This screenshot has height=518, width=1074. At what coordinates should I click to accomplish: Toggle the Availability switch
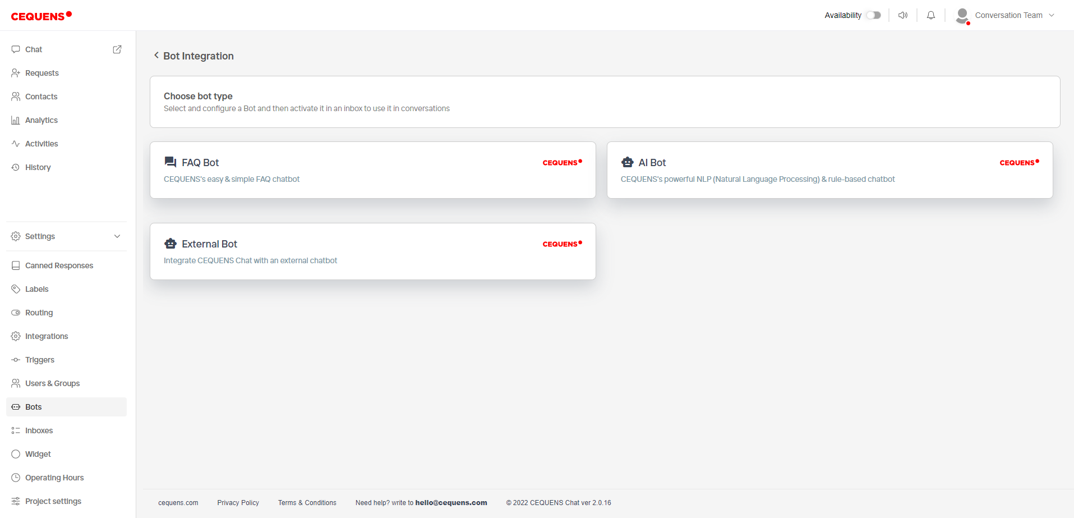[873, 15]
